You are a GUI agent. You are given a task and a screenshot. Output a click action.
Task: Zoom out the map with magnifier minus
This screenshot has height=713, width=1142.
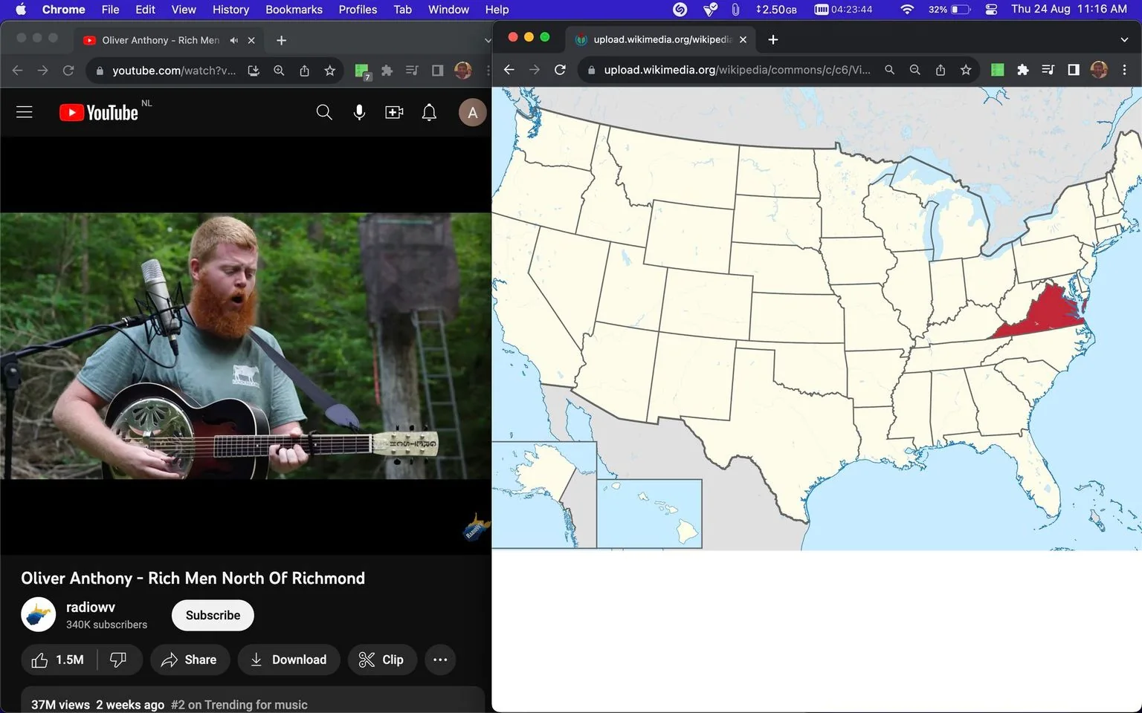(x=915, y=70)
